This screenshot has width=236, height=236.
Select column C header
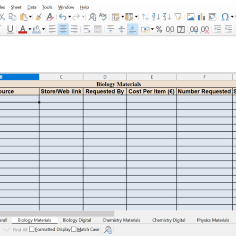(61, 77)
